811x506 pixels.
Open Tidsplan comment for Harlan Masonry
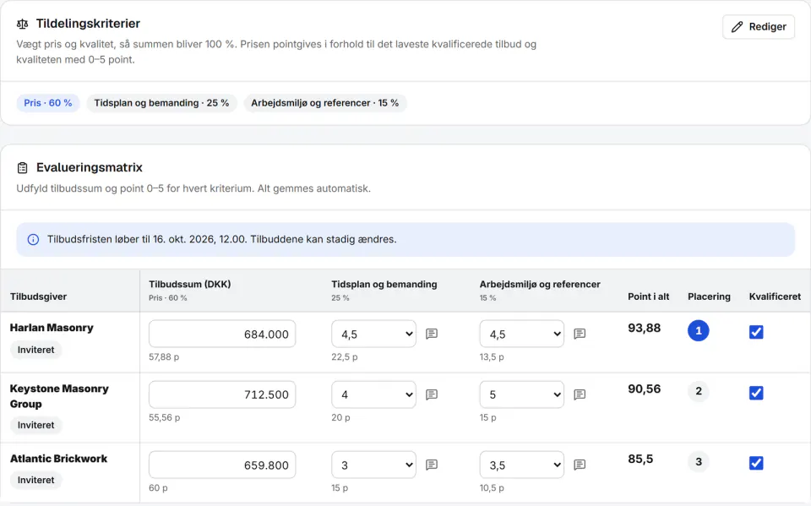coord(432,334)
